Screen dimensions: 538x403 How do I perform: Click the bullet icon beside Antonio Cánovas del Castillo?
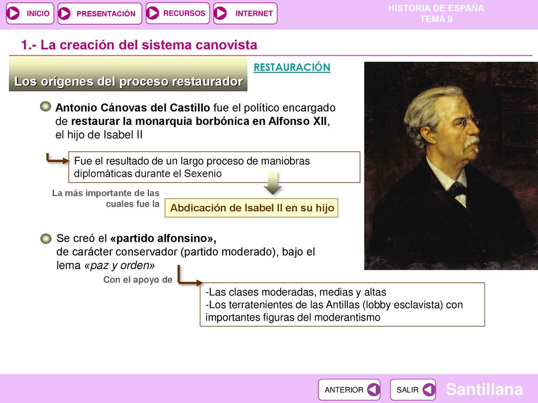pos(46,107)
